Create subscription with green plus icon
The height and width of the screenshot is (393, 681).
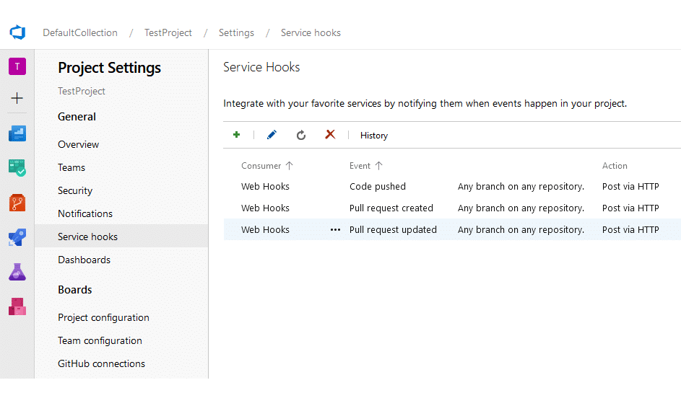tap(237, 135)
